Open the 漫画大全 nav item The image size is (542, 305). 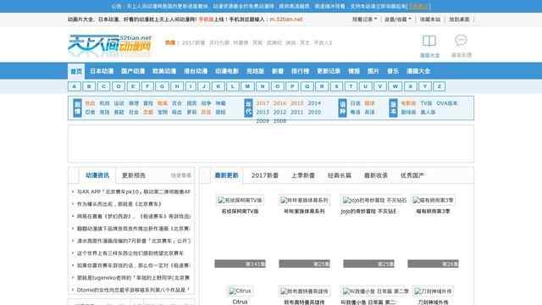click(418, 71)
